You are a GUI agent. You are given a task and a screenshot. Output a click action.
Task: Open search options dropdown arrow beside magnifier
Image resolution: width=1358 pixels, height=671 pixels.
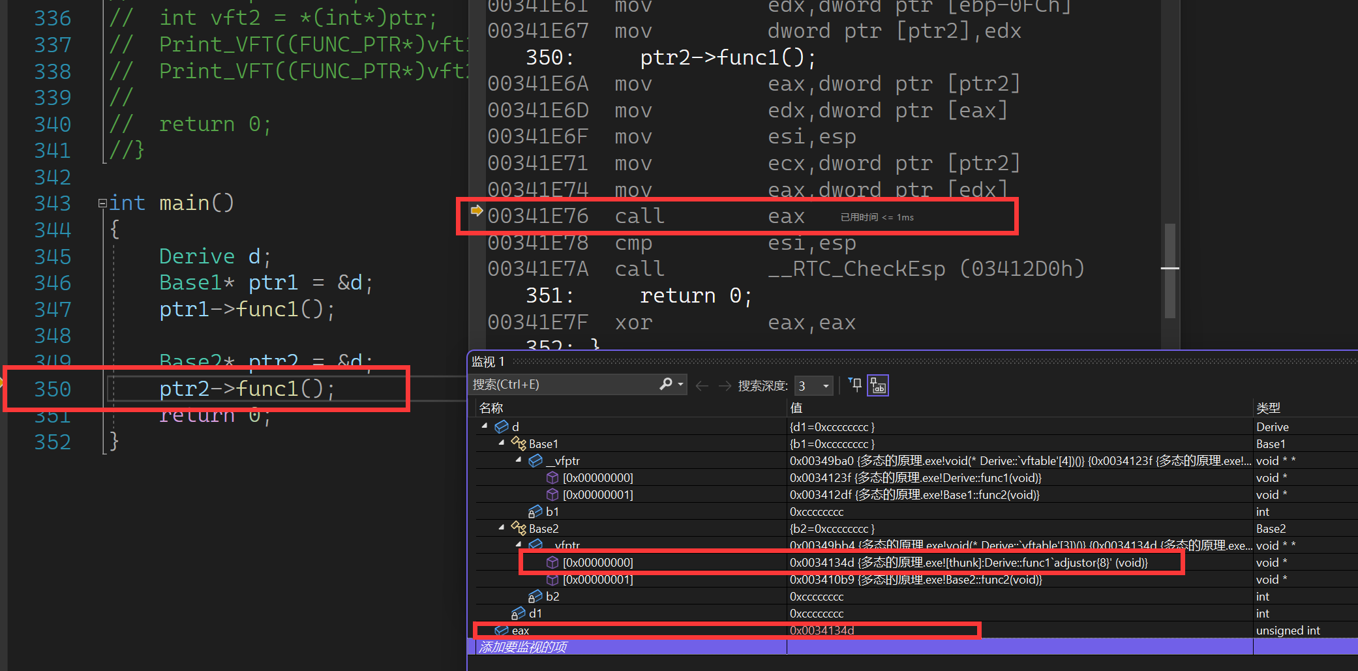pyautogui.click(x=681, y=384)
